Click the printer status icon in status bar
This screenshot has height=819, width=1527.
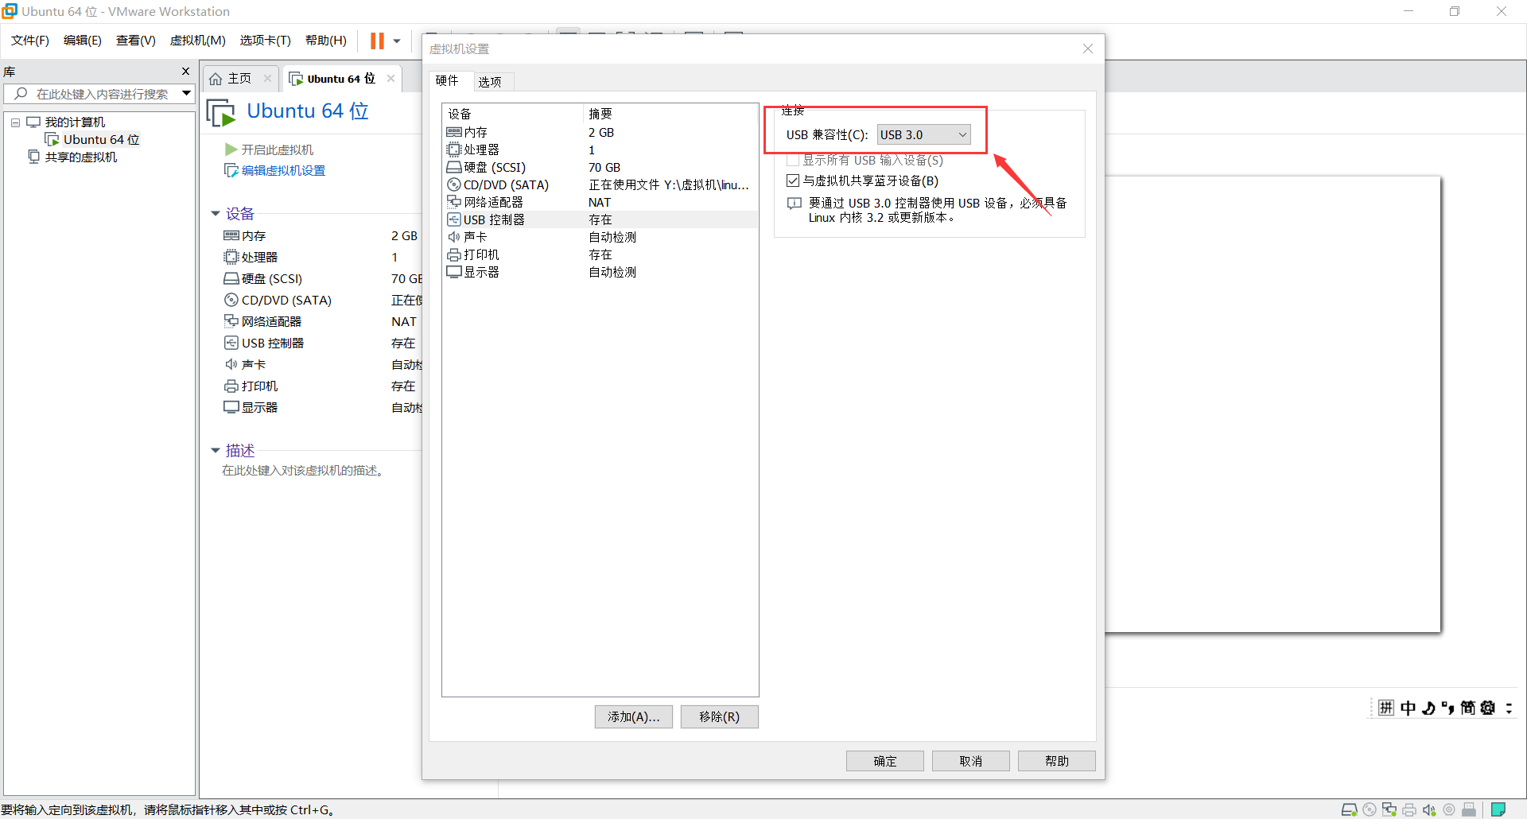[1409, 809]
